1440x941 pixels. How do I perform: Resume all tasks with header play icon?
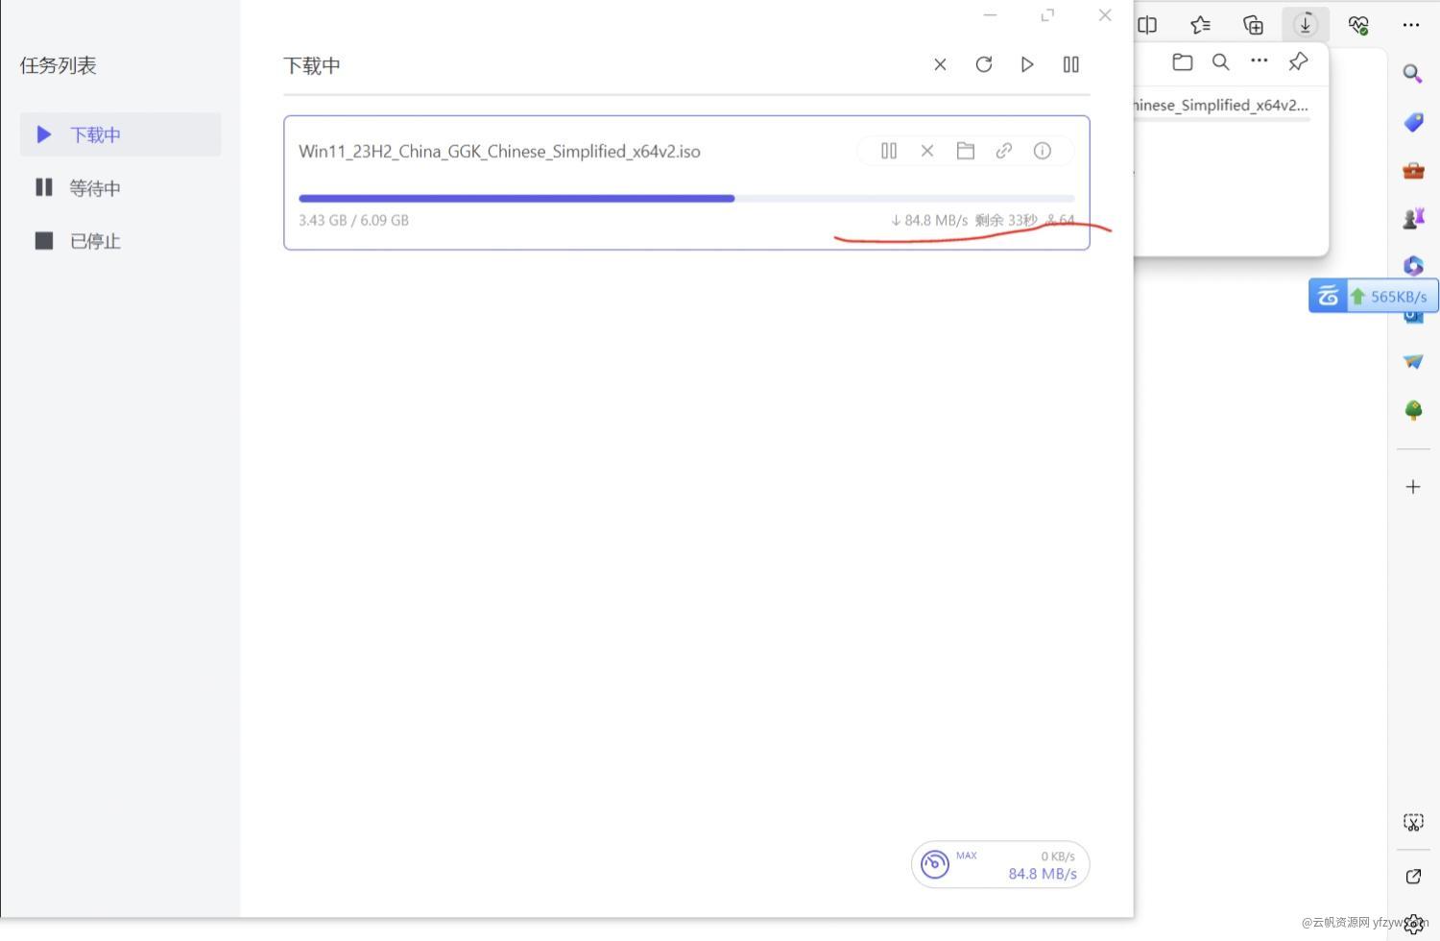coord(1027,64)
